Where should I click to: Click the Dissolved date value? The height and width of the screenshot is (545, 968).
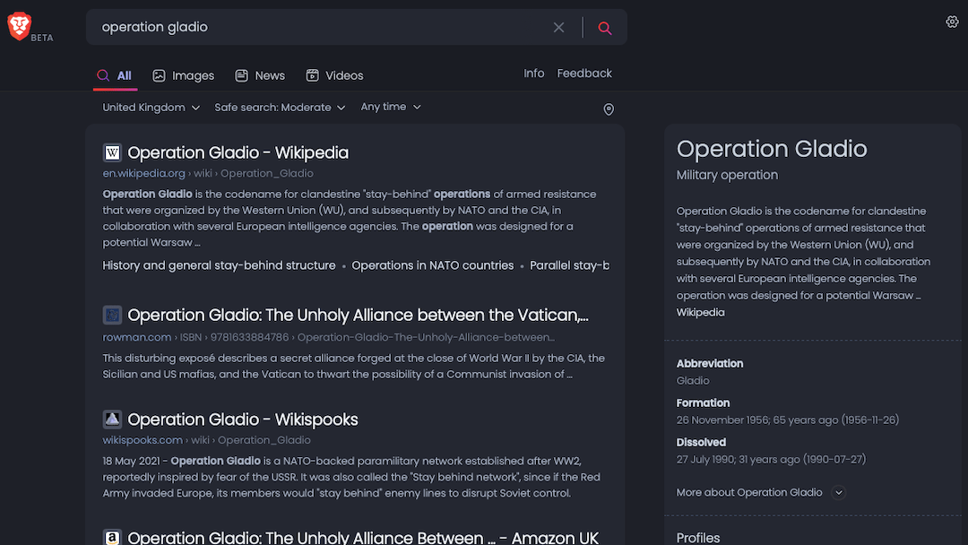pyautogui.click(x=771, y=459)
